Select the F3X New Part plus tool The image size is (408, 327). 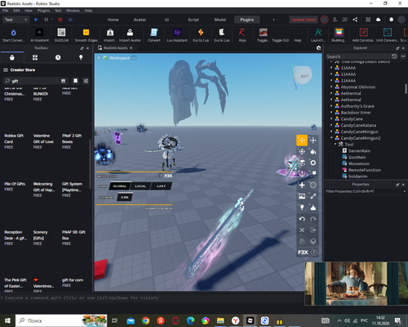302,186
